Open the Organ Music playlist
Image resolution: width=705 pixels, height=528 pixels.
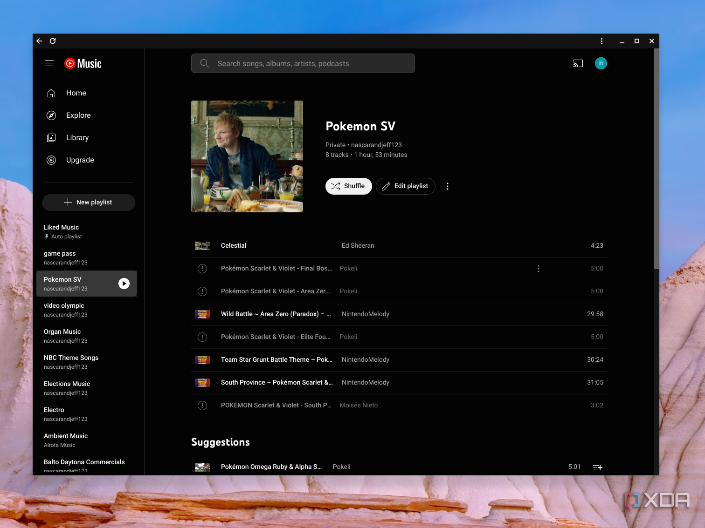tap(87, 336)
